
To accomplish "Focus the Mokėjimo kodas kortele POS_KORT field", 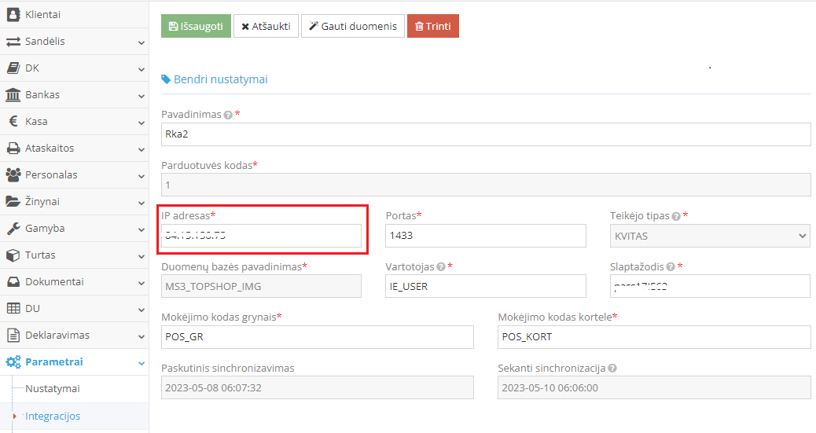I will coord(654,336).
